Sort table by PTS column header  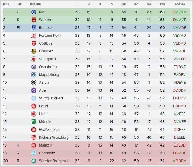[x=162, y=5]
